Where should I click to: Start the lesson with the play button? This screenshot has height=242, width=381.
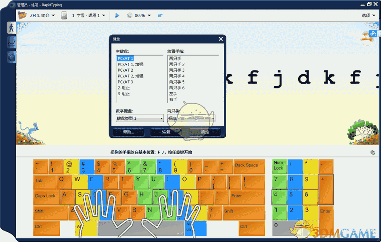point(117,15)
